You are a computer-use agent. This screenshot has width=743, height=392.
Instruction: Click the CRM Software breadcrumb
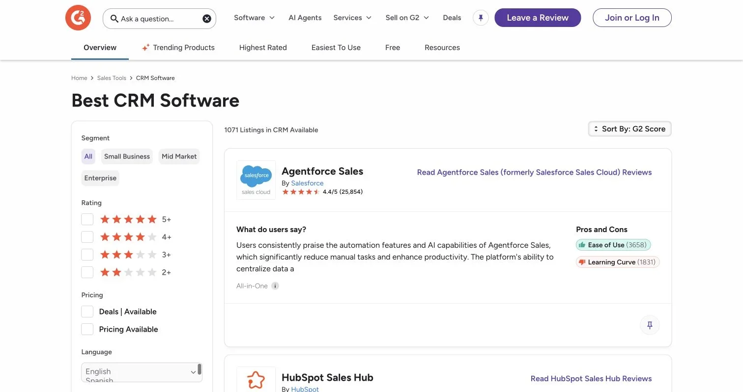[155, 78]
